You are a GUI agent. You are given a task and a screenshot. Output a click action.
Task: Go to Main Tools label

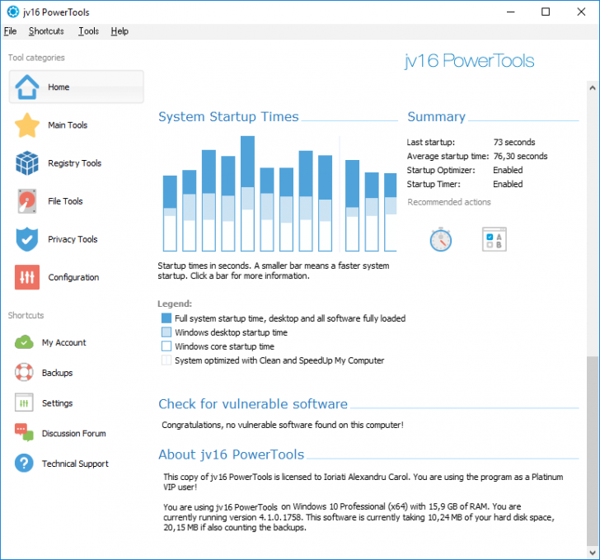coord(68,125)
